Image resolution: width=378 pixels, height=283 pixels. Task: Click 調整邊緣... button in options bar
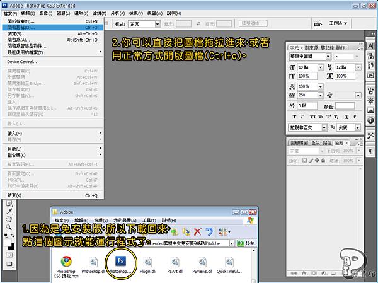click(253, 23)
